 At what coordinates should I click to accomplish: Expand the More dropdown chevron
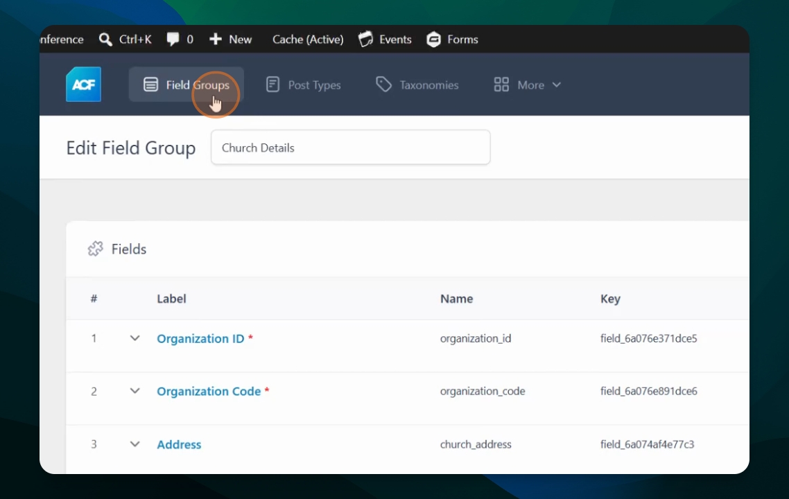pyautogui.click(x=557, y=85)
